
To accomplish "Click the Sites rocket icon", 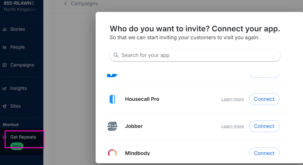I will pos(4,106).
